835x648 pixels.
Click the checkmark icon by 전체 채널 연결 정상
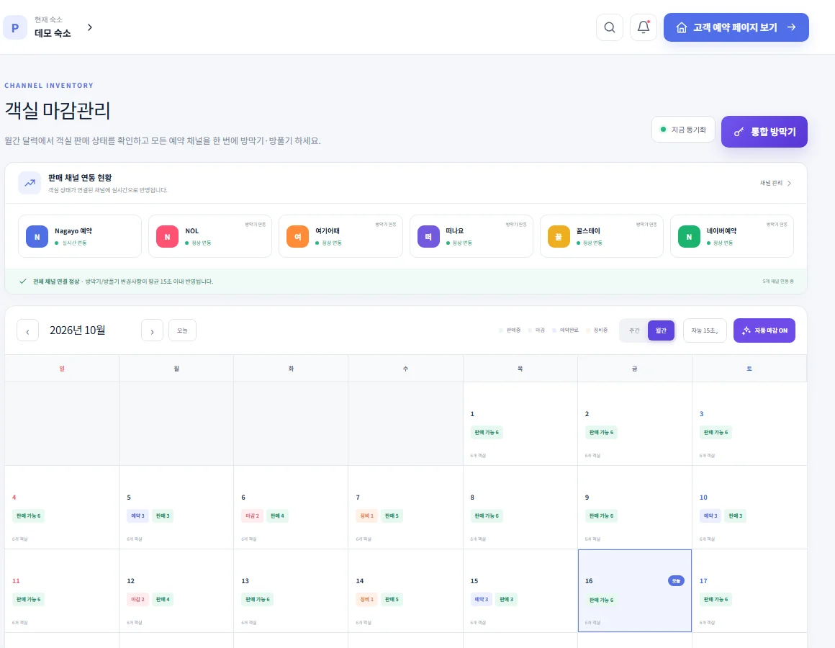pos(23,281)
